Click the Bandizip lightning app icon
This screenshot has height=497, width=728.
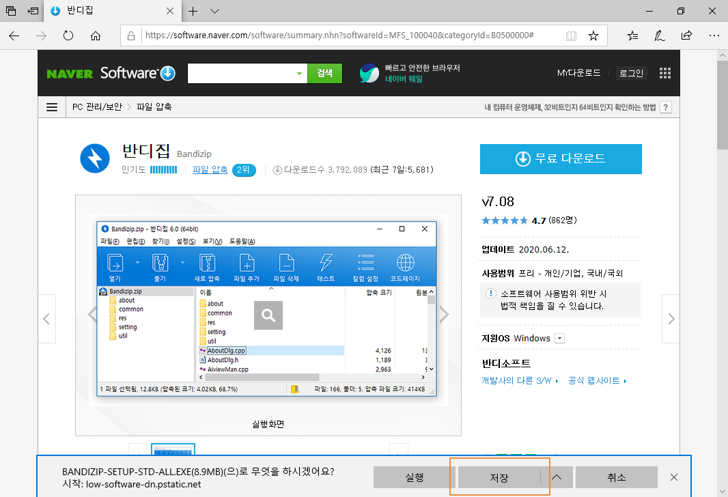click(x=95, y=158)
